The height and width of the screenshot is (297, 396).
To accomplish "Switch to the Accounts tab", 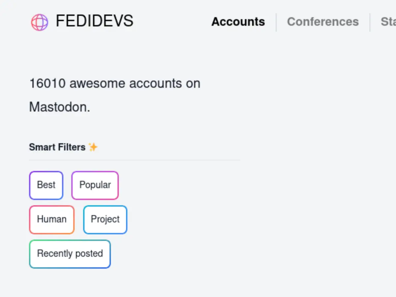I will tap(238, 22).
